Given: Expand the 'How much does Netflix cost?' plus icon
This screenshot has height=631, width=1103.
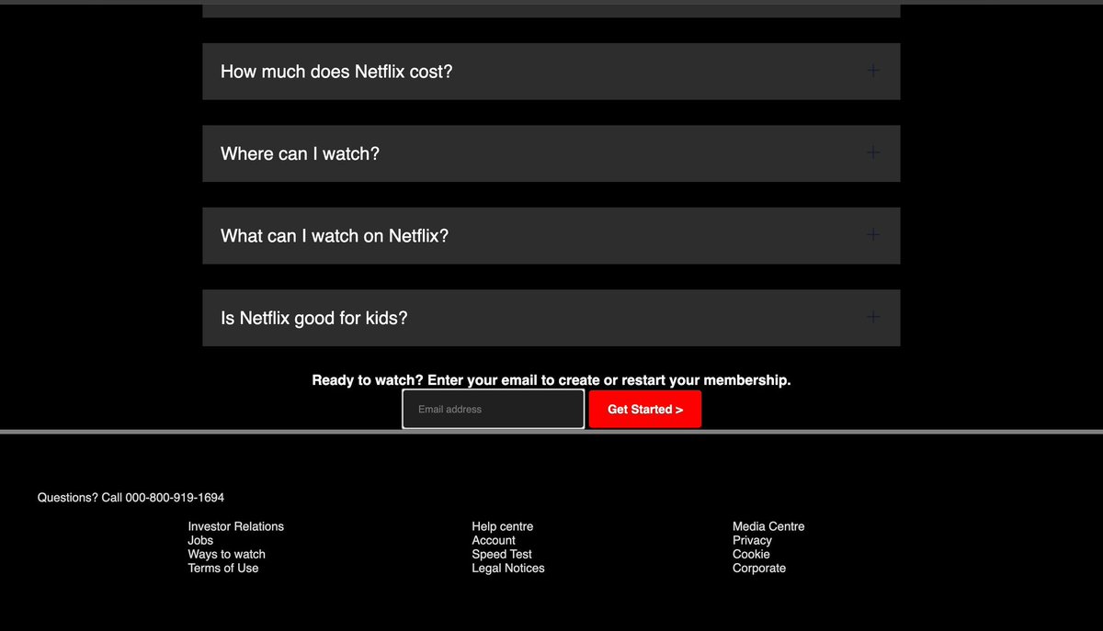Looking at the screenshot, I should 873,71.
